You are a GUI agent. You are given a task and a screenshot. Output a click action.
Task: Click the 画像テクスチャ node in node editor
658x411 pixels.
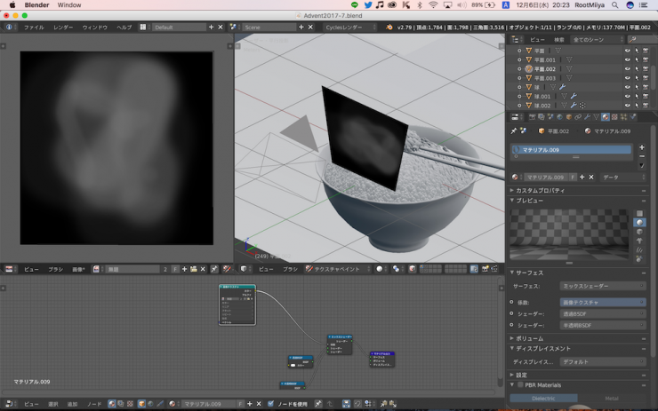click(x=237, y=305)
